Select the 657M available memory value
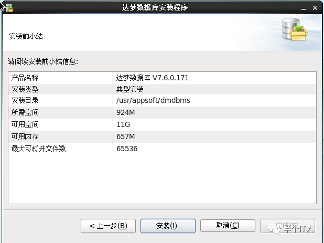324x243 pixels. pos(126,136)
